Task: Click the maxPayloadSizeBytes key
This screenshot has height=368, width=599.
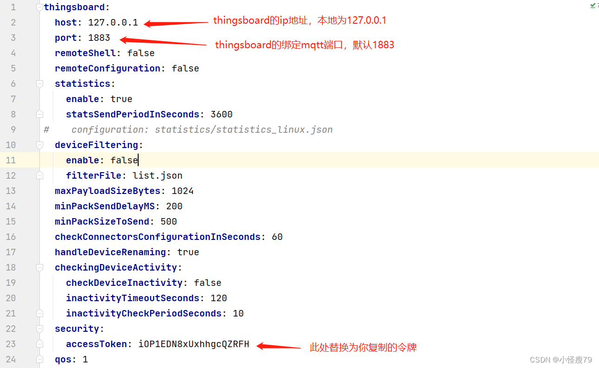Action: click(x=108, y=191)
